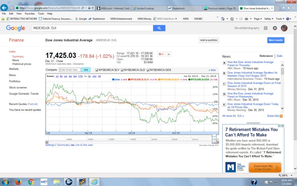This screenshot has height=186, width=297.
Task: Expand the command bar Tools dropdown
Action: (280, 19)
